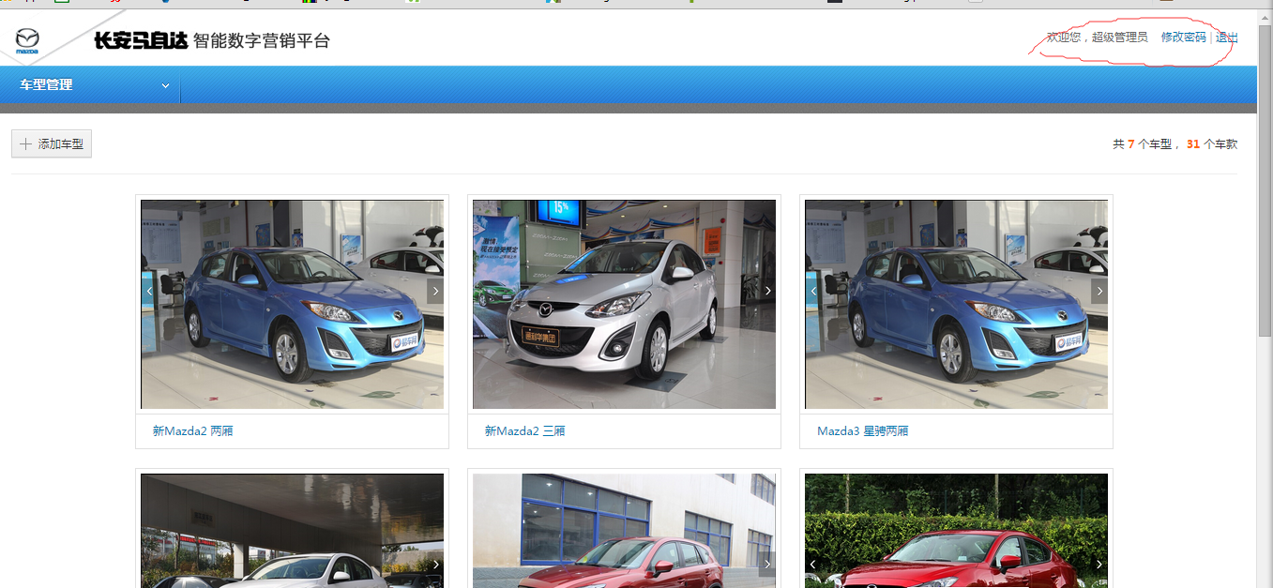
Task: Click the 欢迎您，超级管理员 greeting text
Action: point(1097,38)
